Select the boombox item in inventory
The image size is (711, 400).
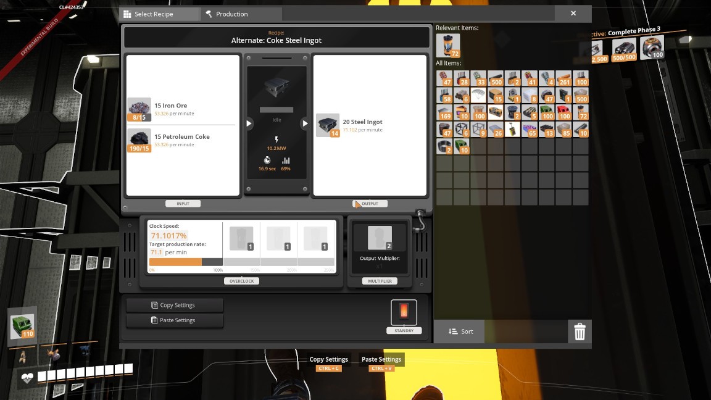[496, 112]
